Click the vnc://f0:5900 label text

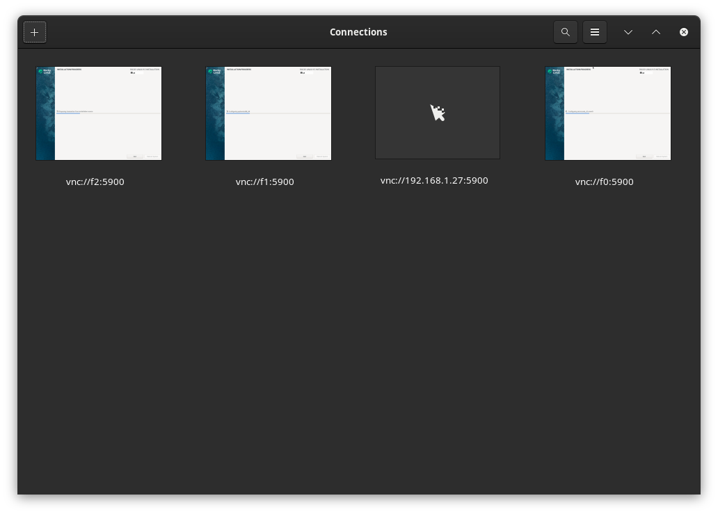point(605,182)
